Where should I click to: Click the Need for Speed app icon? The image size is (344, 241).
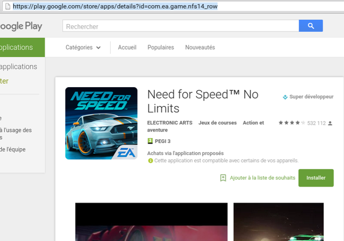click(101, 123)
